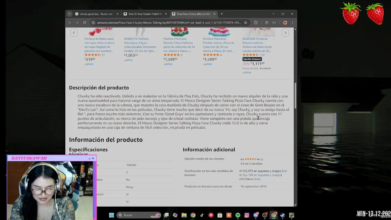Open the tab search dropdown arrow
Viewport: 391px width, 220px height.
pos(69,14)
